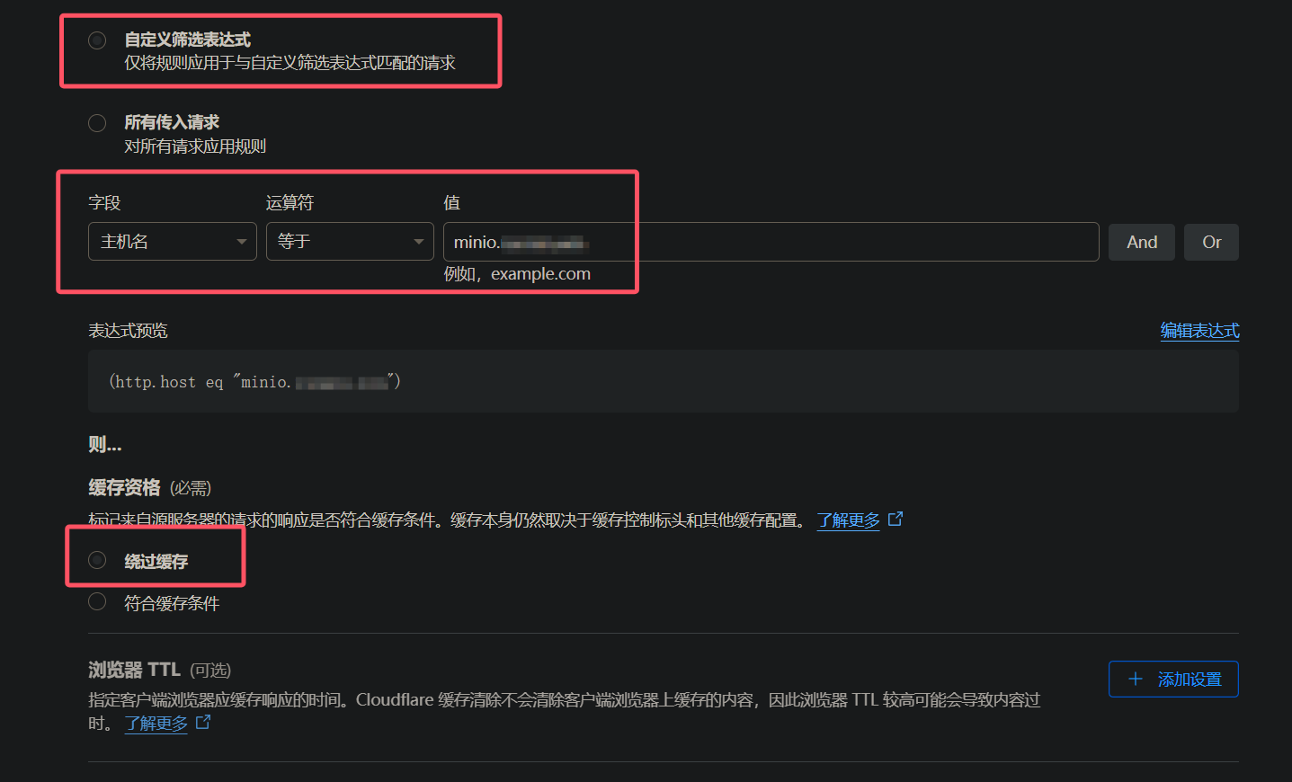Open 了解更多 link under 缓存资格

pyautogui.click(x=848, y=520)
